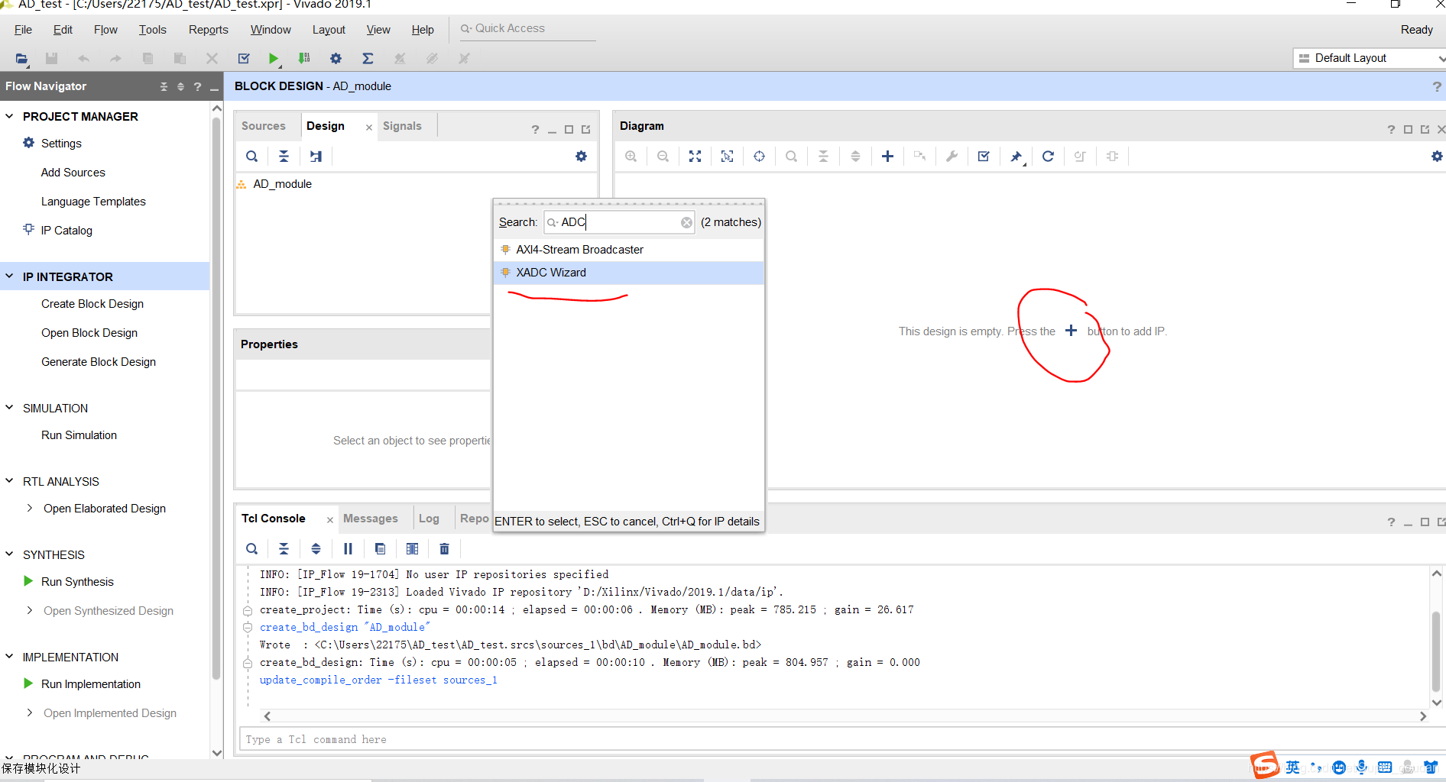The image size is (1446, 782).
Task: Collapse IMPLEMENTATION section
Action: (x=9, y=657)
